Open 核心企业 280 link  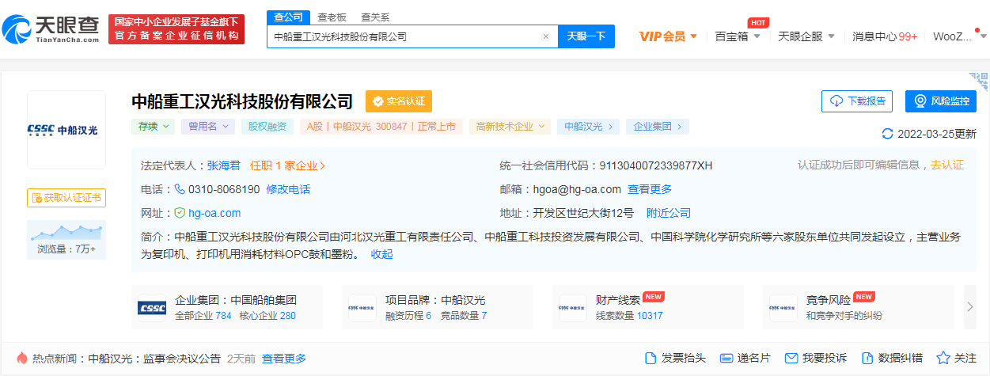(x=267, y=315)
